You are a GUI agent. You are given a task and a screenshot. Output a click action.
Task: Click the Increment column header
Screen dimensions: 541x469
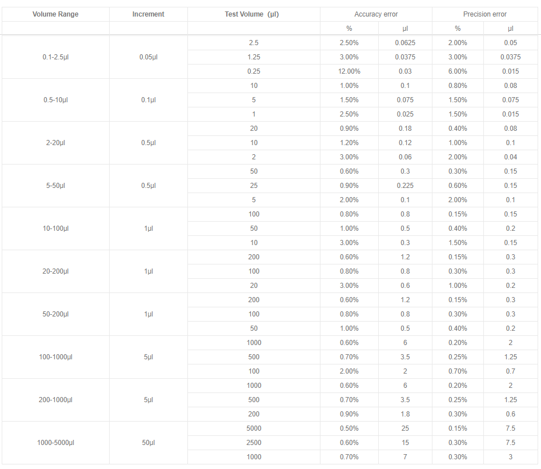point(149,14)
